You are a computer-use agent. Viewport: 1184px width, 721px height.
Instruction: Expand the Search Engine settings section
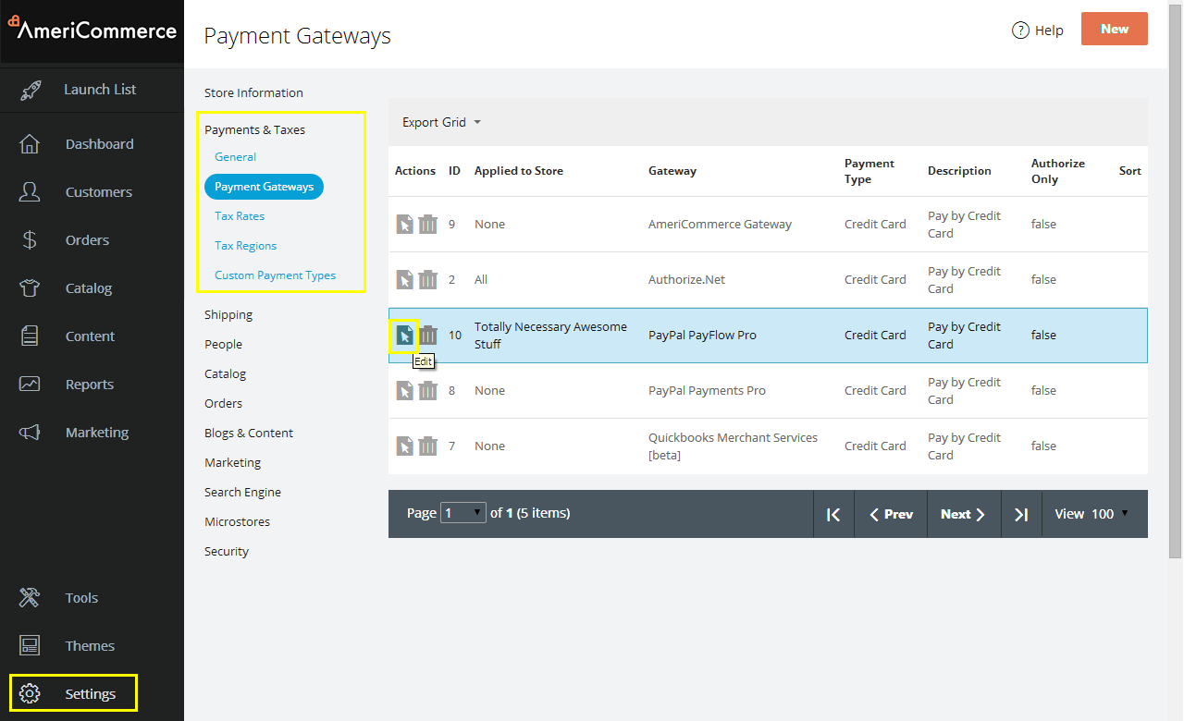click(x=242, y=492)
